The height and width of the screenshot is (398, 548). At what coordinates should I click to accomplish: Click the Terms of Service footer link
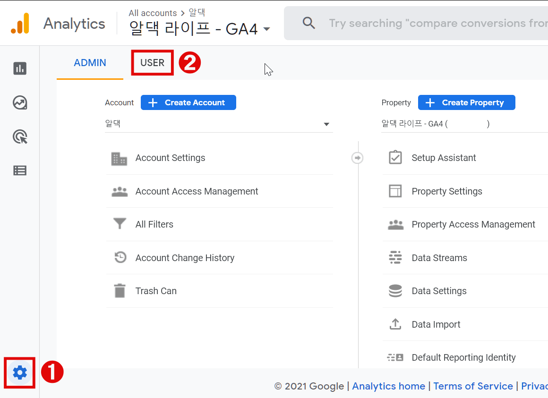point(473,386)
